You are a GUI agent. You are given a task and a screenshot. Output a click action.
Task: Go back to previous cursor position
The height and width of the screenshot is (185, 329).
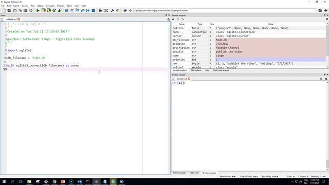pyautogui.click(x=125, y=10)
